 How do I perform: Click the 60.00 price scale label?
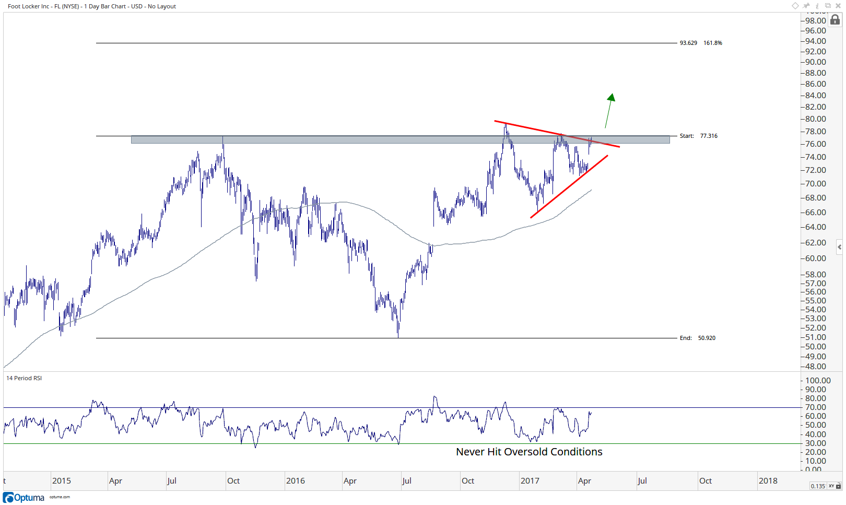click(x=815, y=258)
